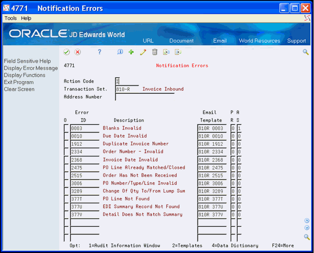Click 'Detail Does Not Match Summary' text

click(x=143, y=214)
